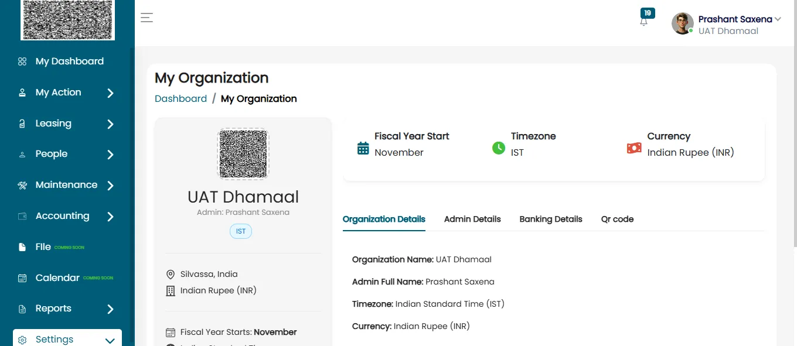This screenshot has width=797, height=346.
Task: Expand the Reports submenu chevron
Action: [110, 309]
